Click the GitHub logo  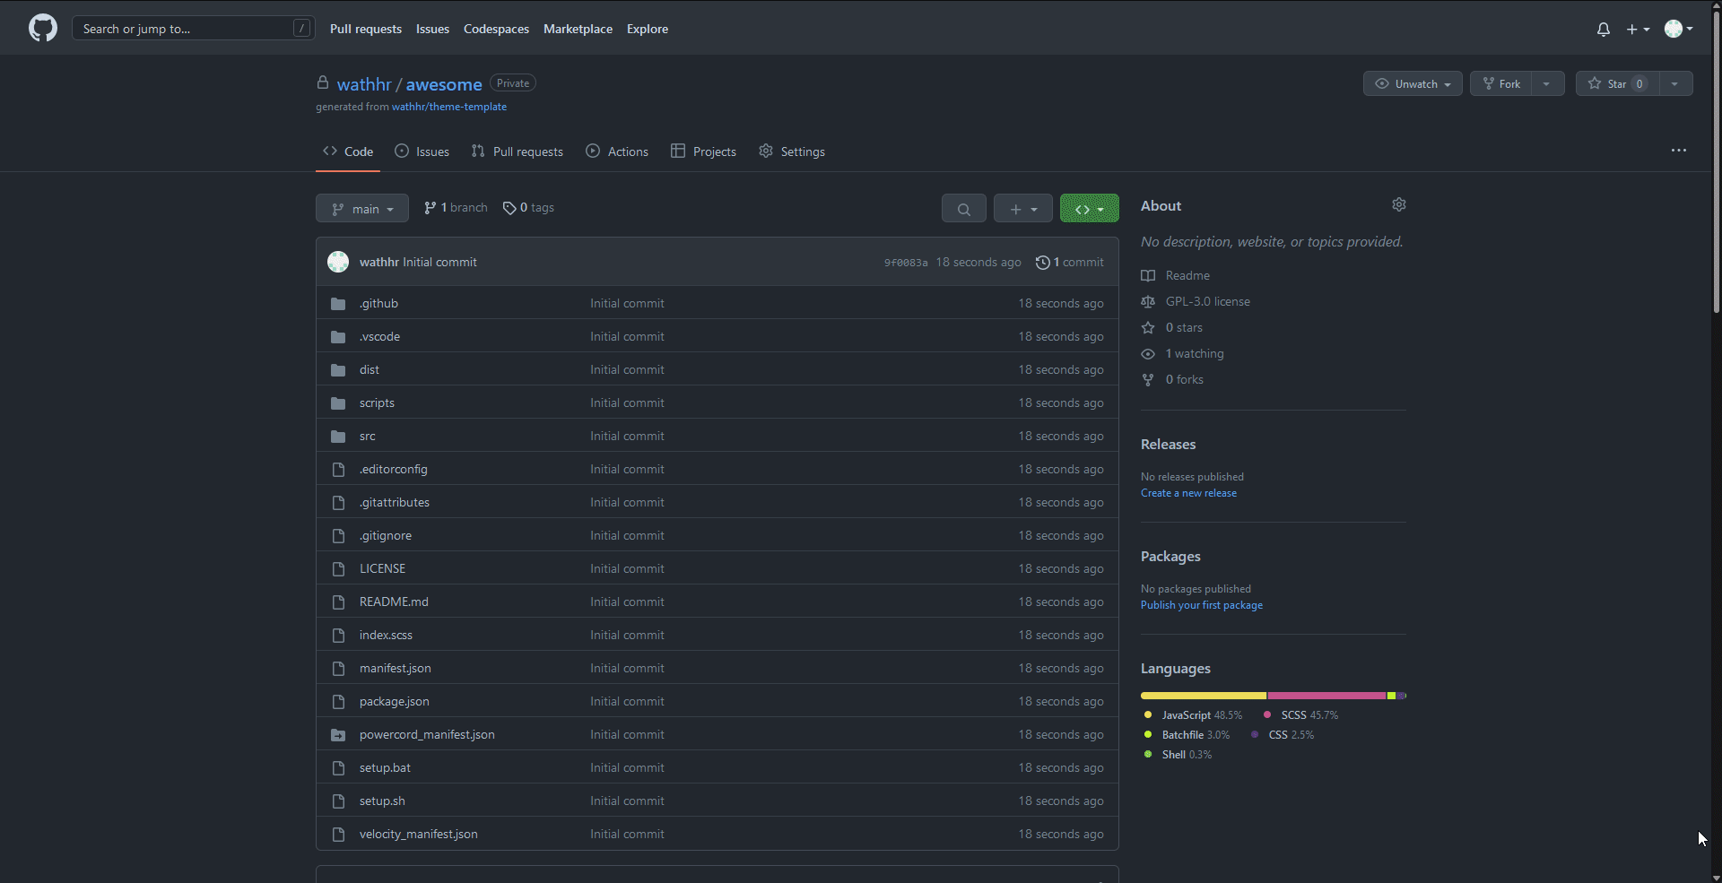pyautogui.click(x=42, y=28)
